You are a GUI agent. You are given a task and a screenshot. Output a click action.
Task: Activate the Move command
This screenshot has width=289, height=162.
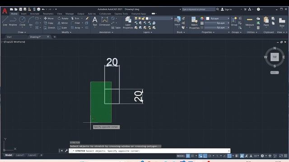49,18
